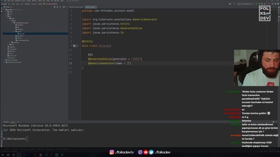Open the Windows Start menu
This screenshot has height=157, width=280.
[3, 155]
